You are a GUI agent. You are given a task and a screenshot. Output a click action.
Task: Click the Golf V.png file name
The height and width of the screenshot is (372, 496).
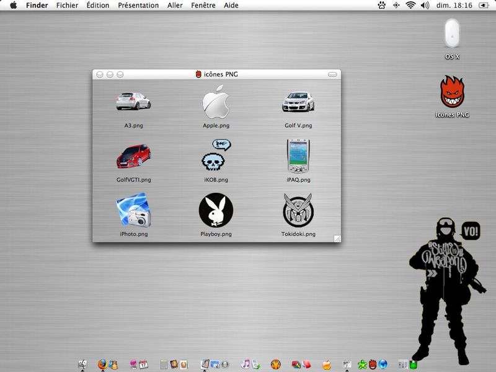coord(298,126)
